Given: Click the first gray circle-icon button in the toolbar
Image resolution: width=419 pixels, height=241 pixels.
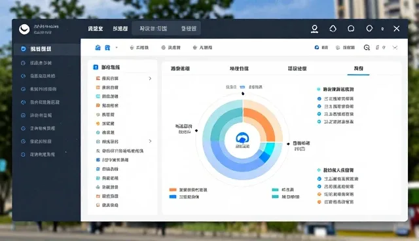Looking at the screenshot, I should coord(139,48).
